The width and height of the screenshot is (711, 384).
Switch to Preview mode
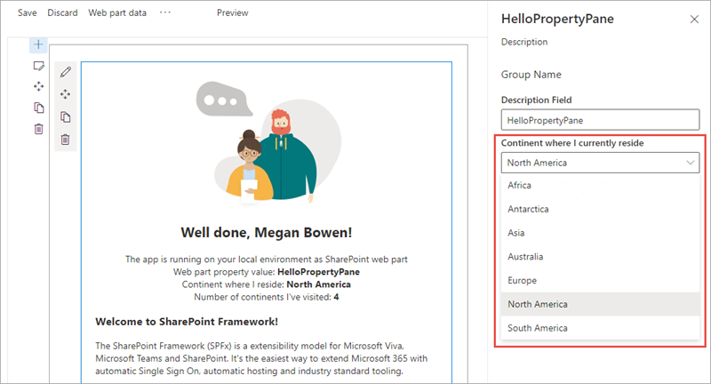coord(232,12)
